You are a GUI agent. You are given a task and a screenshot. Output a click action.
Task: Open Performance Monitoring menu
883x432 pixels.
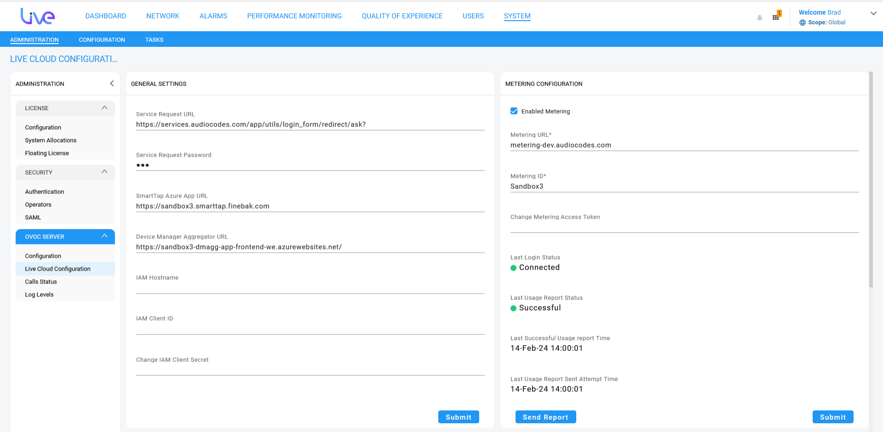pyautogui.click(x=294, y=16)
